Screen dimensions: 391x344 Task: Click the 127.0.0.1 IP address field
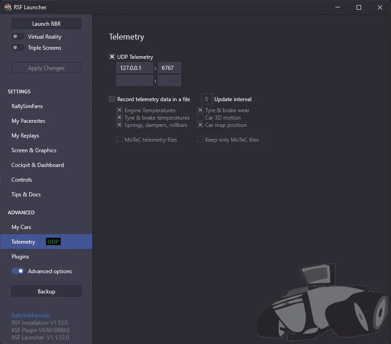(135, 68)
